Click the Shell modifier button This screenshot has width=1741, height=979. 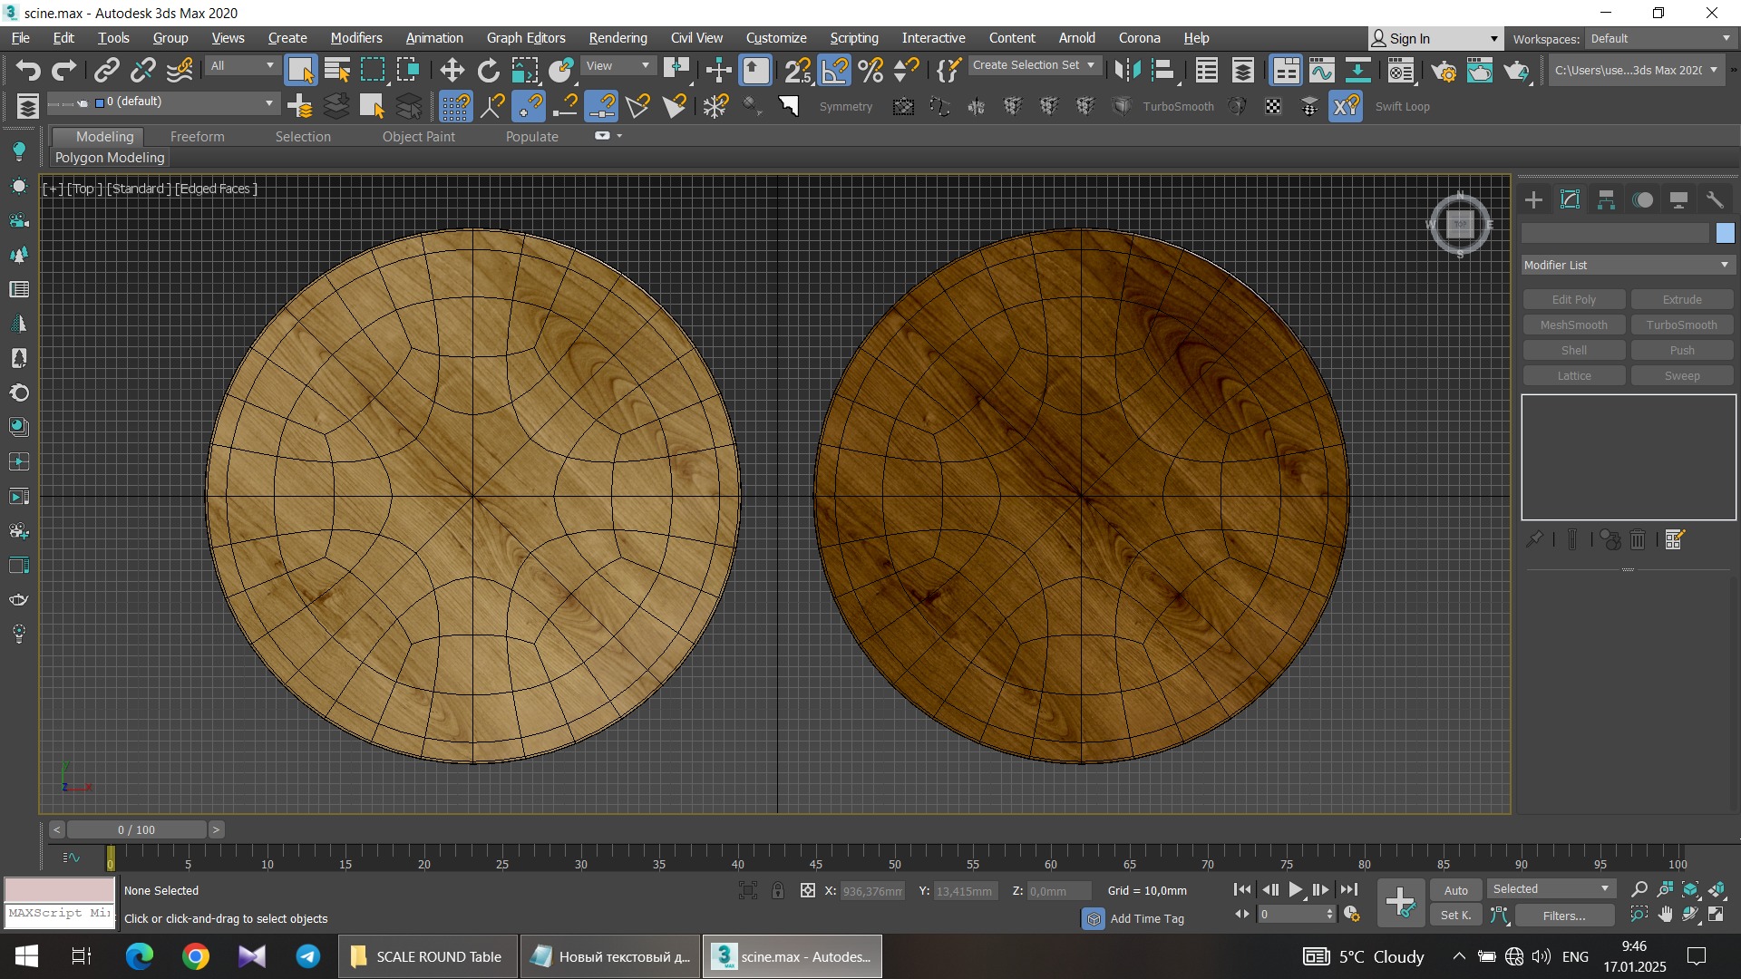(1574, 350)
